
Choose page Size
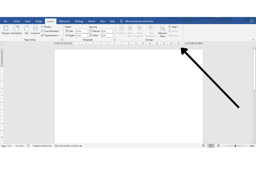(27, 31)
